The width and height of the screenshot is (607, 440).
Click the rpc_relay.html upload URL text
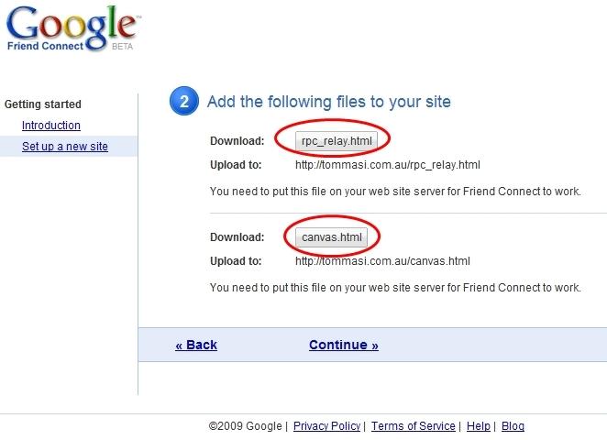(x=387, y=165)
